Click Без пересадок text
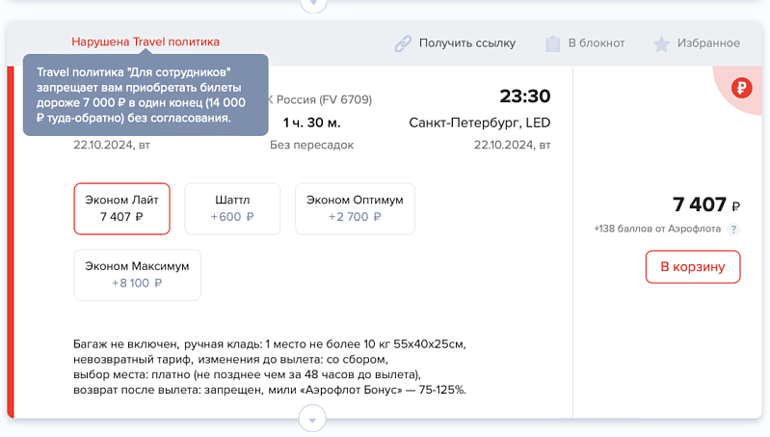This screenshot has height=437, width=770. (311, 145)
